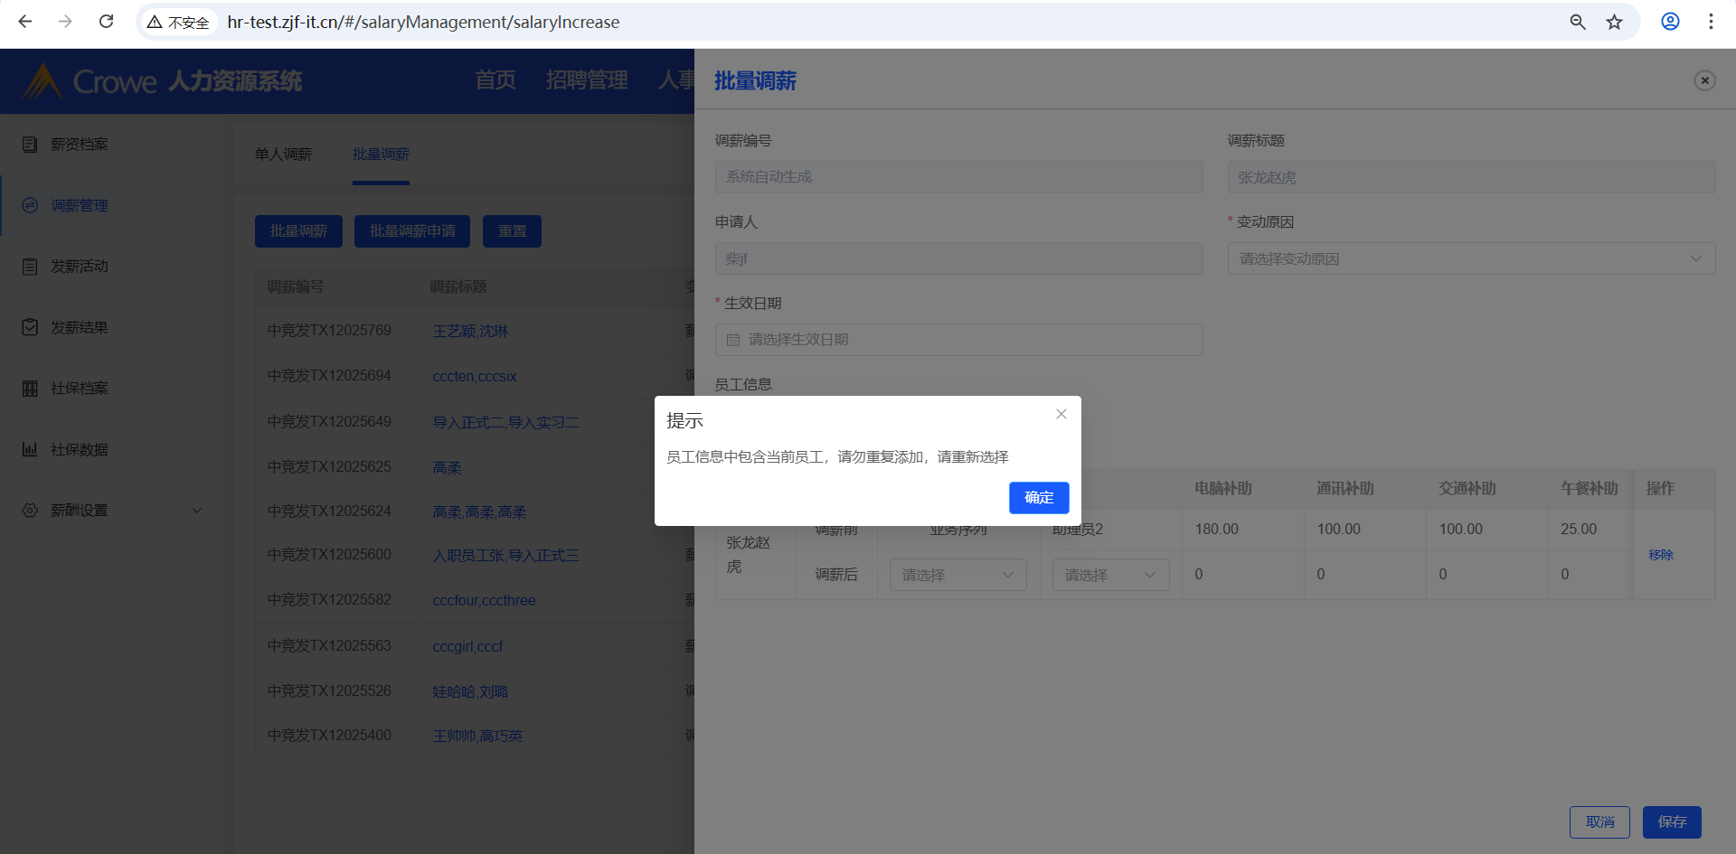Screen dimensions: 1736x854
Task: Select 调薪管理 in the sidebar menu
Action: tap(79, 205)
